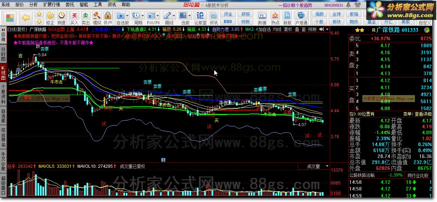Open the 工具 menu

click(x=98, y=5)
